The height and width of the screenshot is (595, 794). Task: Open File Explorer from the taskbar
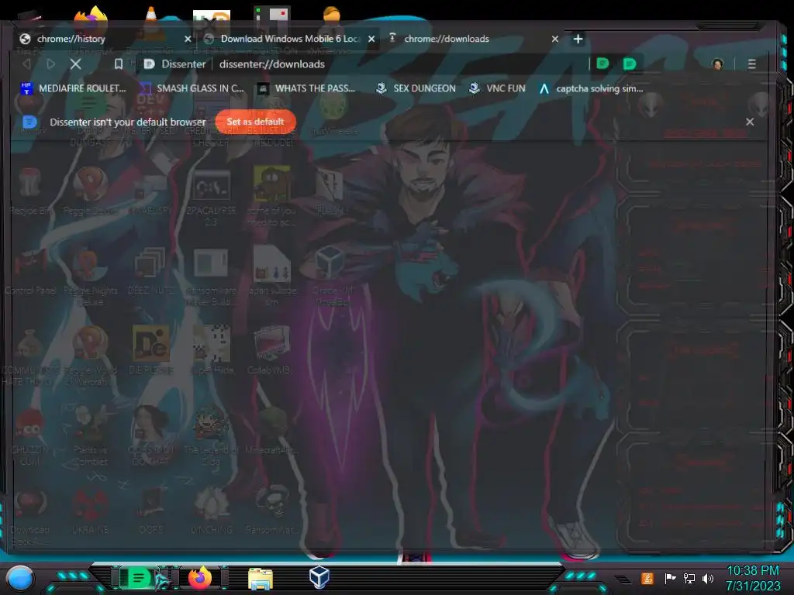click(261, 578)
